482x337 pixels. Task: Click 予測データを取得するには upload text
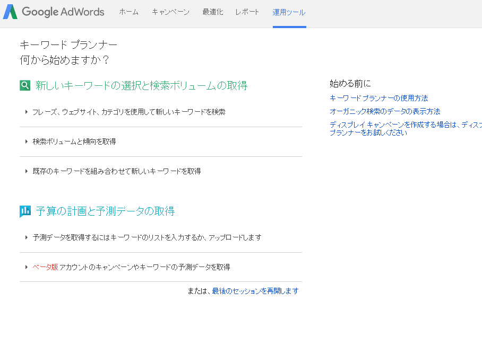(x=147, y=237)
